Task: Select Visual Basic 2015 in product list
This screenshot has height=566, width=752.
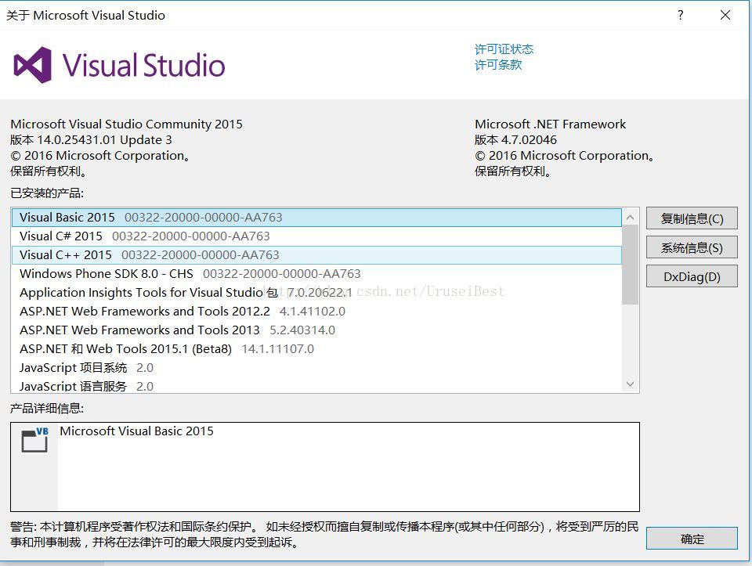Action: tap(316, 217)
